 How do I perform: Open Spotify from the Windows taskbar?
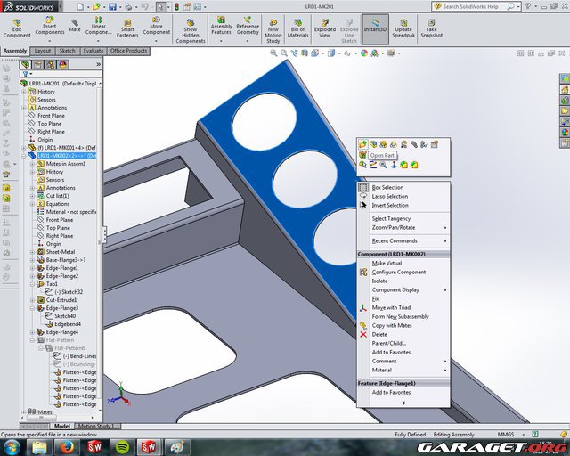coord(122,445)
